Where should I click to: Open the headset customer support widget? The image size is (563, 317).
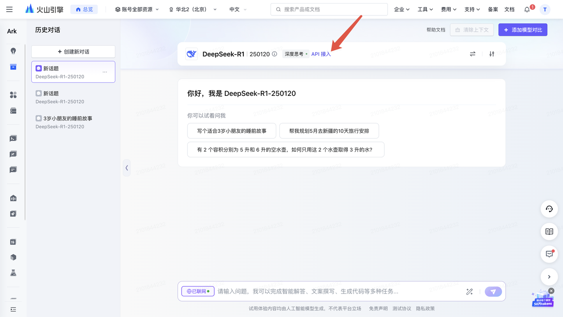point(549,209)
